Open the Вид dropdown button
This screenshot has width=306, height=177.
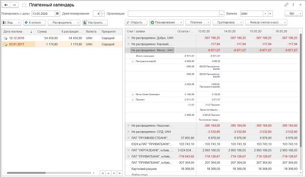point(11,22)
